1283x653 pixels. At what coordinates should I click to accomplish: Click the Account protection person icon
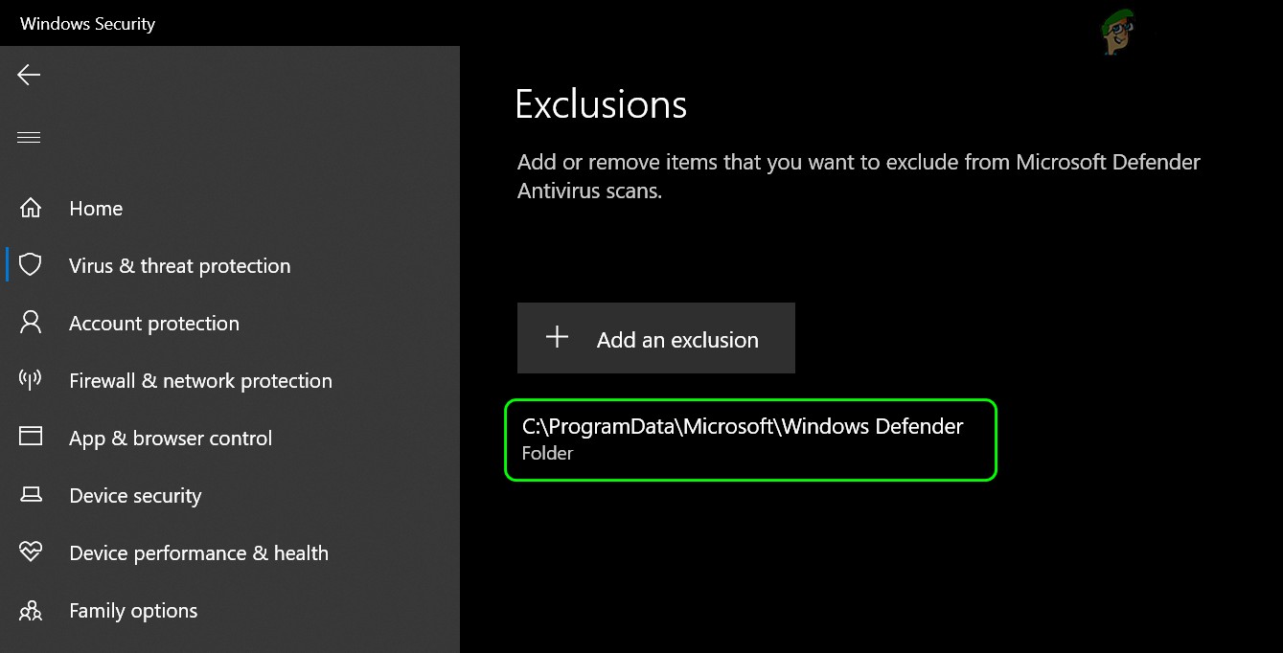pyautogui.click(x=31, y=323)
